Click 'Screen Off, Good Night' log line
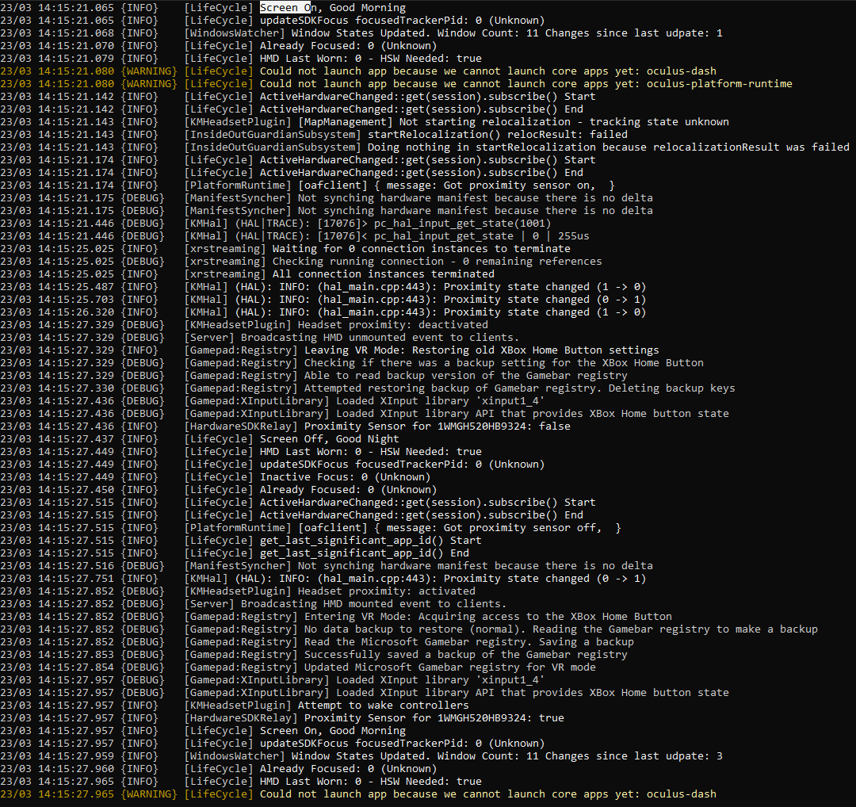This screenshot has height=807, width=856. click(200, 438)
